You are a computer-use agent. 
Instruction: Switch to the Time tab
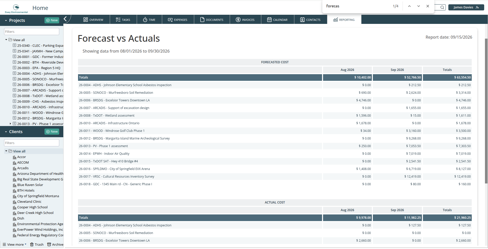pyautogui.click(x=149, y=20)
